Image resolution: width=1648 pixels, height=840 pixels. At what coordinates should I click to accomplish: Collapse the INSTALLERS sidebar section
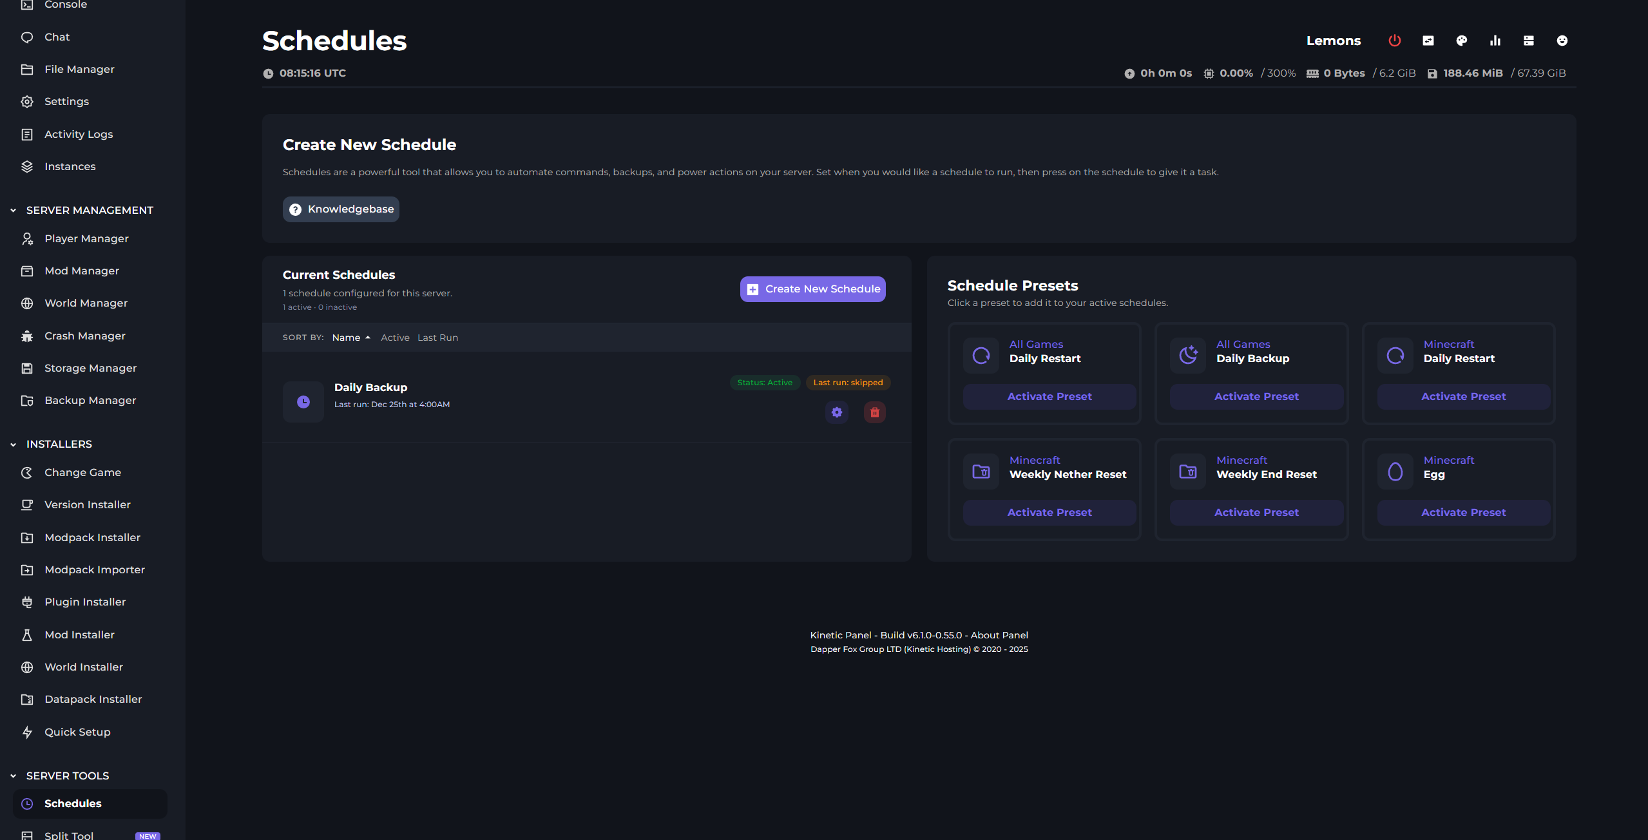point(14,444)
